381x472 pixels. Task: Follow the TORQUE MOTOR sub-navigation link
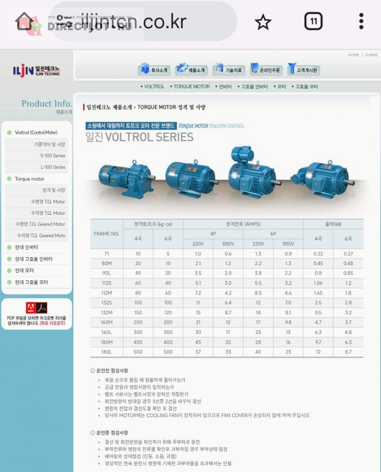pos(191,87)
